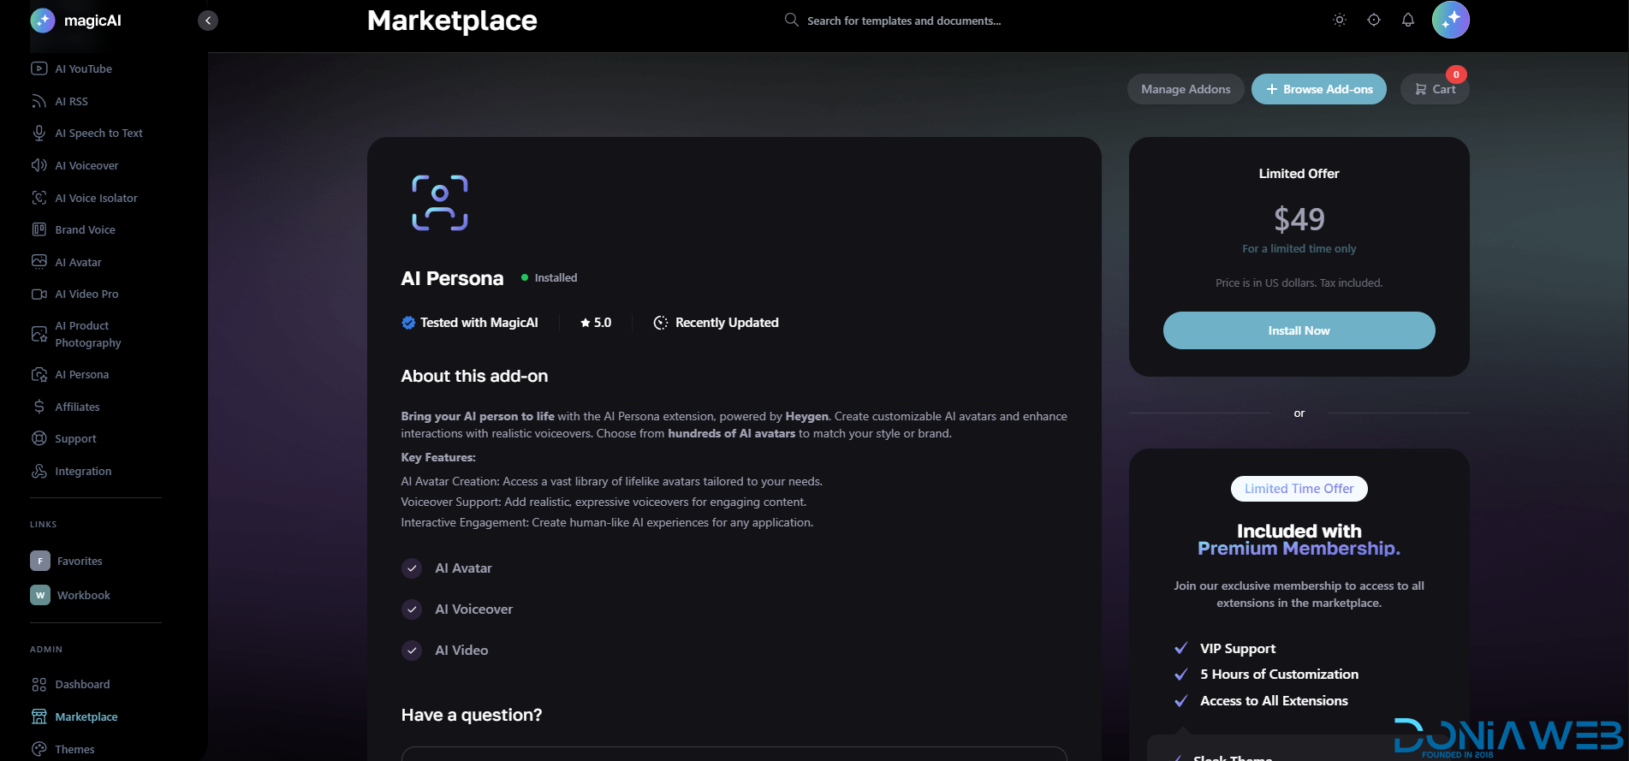Open the Affiliates dollar icon

click(x=39, y=407)
